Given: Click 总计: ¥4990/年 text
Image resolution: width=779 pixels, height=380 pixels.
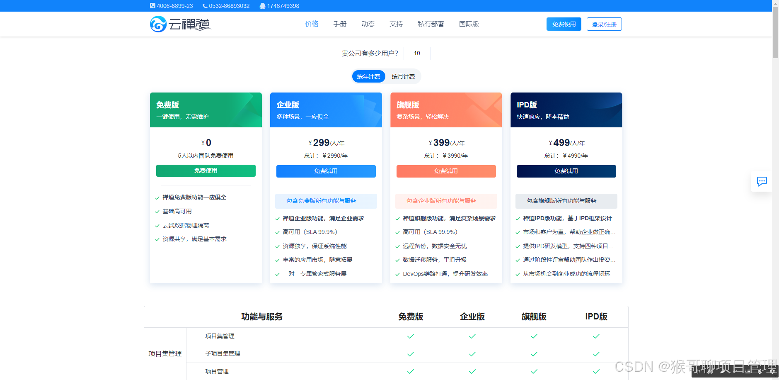Looking at the screenshot, I should 566,156.
